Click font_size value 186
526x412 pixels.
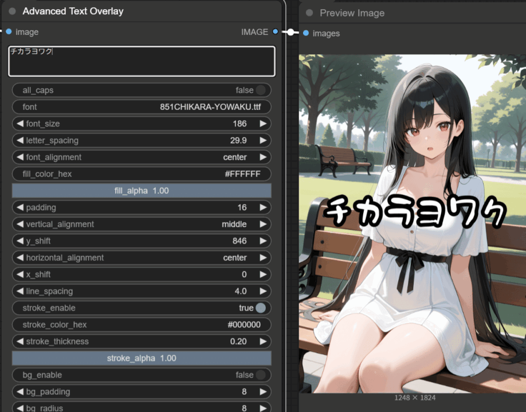[x=240, y=124]
